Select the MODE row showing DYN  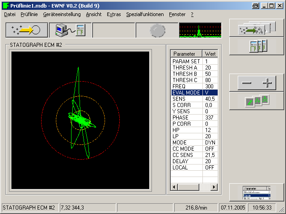point(194,143)
